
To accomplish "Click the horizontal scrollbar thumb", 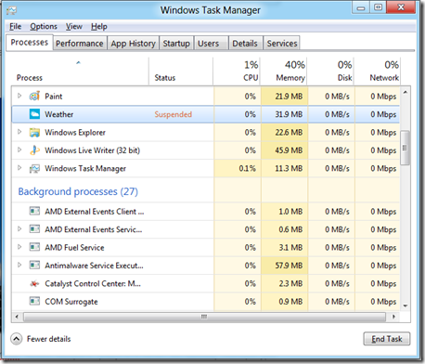I will click(x=204, y=317).
